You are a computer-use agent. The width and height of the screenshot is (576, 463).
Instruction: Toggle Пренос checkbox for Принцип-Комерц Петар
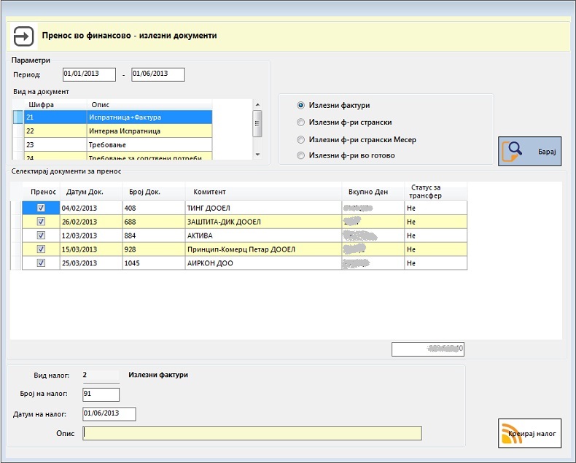pos(41,249)
